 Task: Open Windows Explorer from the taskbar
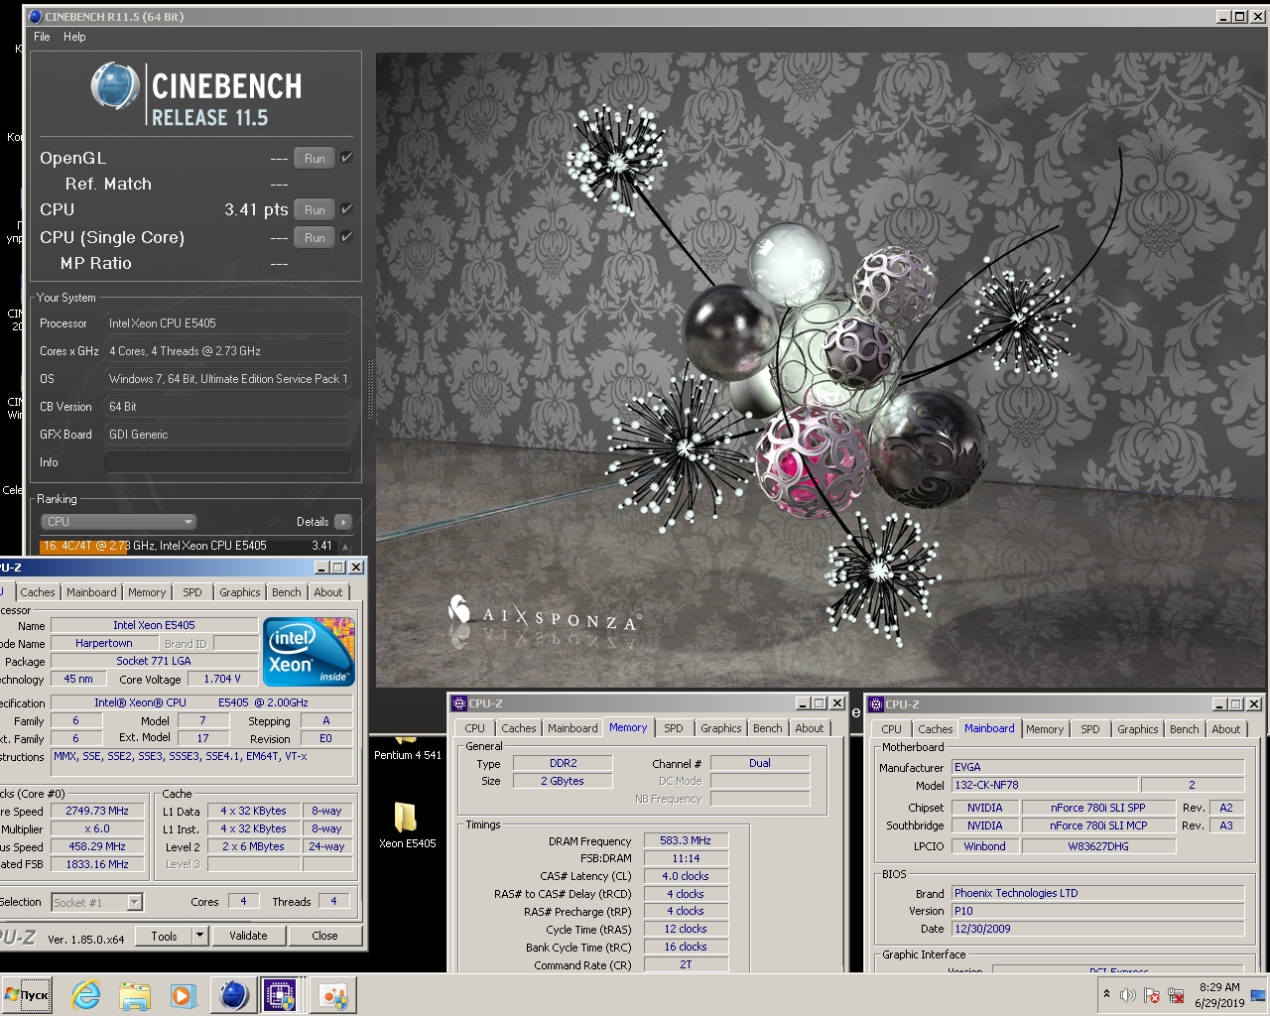134,995
